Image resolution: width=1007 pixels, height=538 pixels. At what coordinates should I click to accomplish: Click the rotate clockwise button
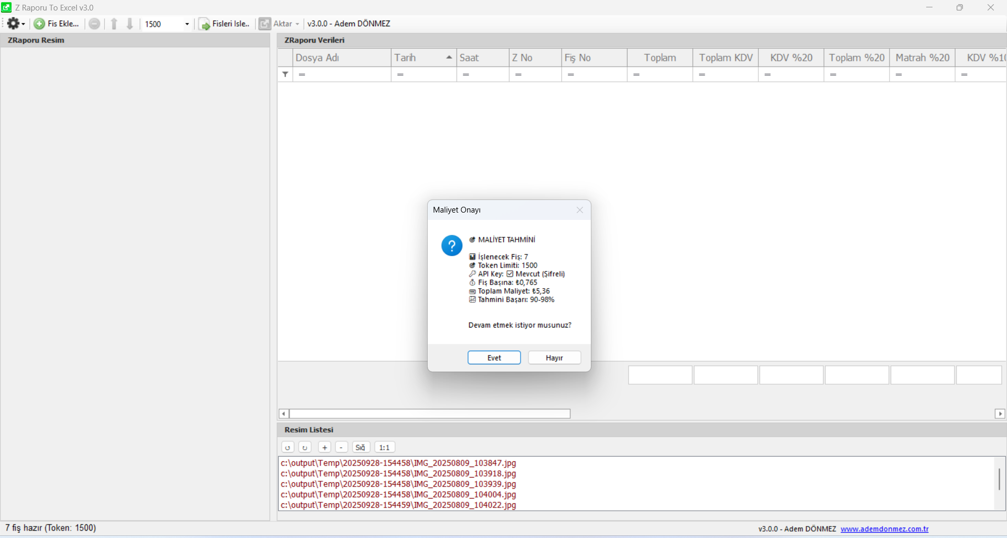(x=305, y=447)
